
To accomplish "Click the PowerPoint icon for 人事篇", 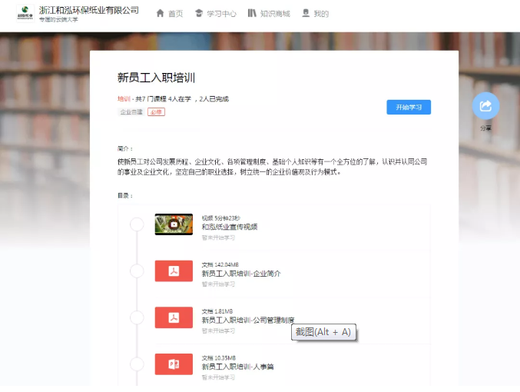I will point(174,364).
